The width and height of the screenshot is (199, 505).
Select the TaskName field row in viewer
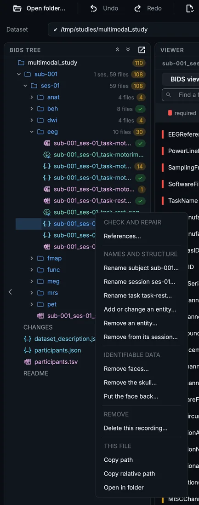pos(180,201)
